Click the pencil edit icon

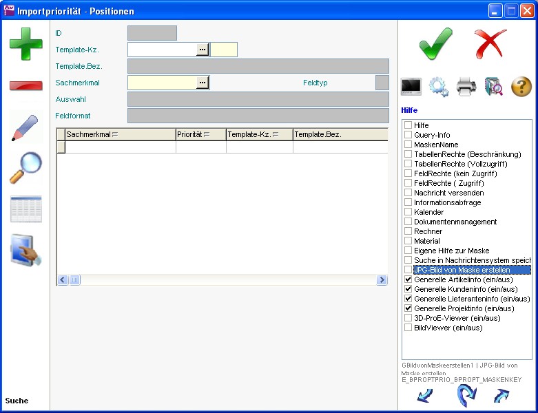[x=25, y=127]
